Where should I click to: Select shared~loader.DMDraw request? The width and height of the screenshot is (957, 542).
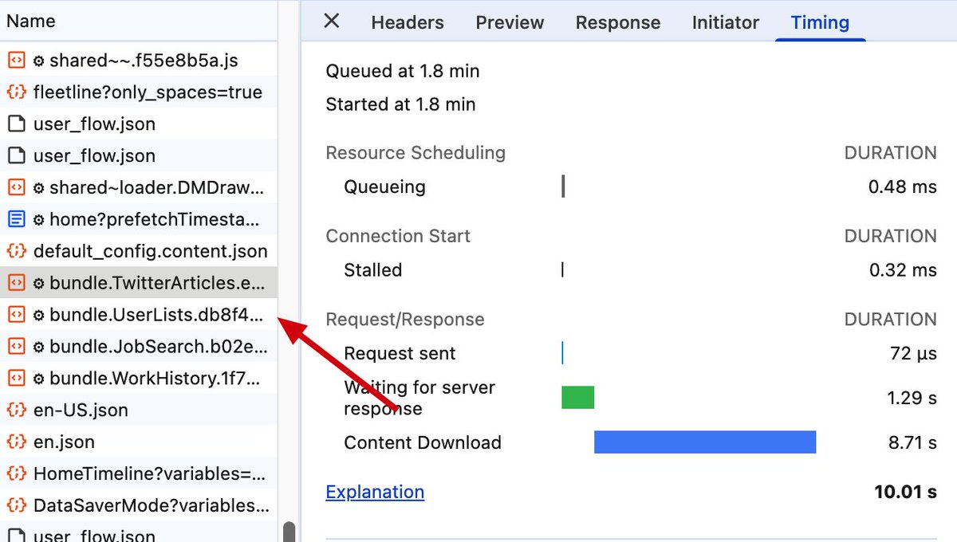coord(139,188)
